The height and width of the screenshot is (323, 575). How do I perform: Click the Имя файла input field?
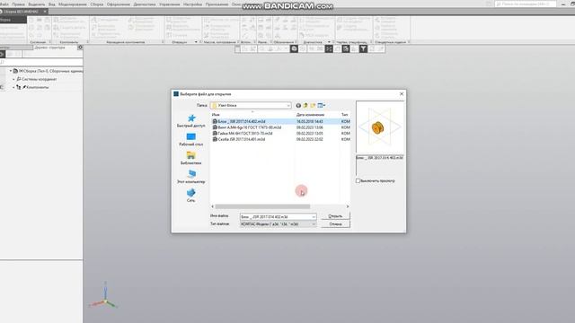[276, 217]
